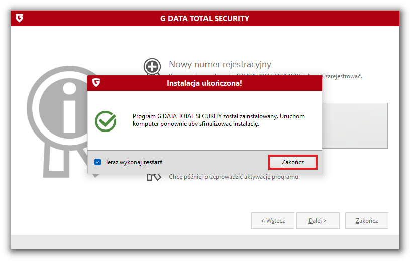Image resolution: width=412 pixels, height=262 pixels.
Task: Click the G DATA shield logo in the main title bar
Action: 20,18
